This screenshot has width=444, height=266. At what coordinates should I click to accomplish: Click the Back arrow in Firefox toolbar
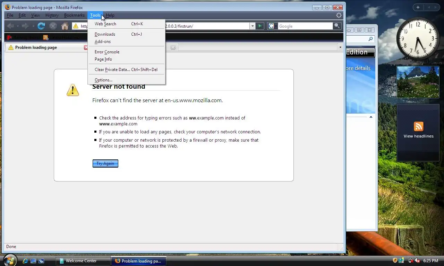[x=10, y=26]
